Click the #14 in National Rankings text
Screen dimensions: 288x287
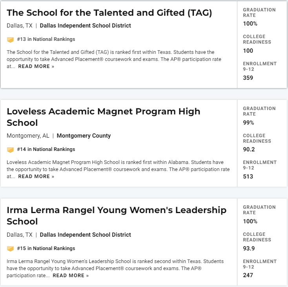click(x=46, y=149)
